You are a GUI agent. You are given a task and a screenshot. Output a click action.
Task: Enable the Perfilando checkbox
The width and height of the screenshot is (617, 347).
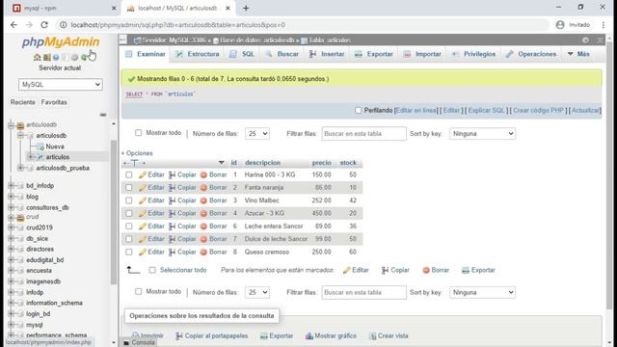pos(358,111)
